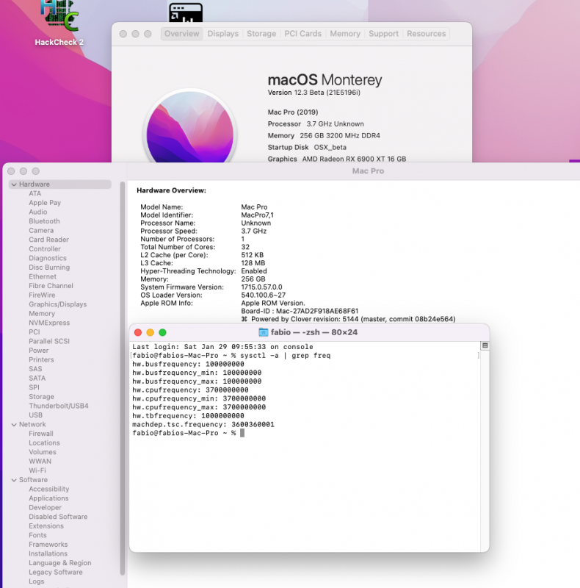The image size is (580, 588).
Task: Select Disabled Software in the sidebar
Action: [58, 517]
